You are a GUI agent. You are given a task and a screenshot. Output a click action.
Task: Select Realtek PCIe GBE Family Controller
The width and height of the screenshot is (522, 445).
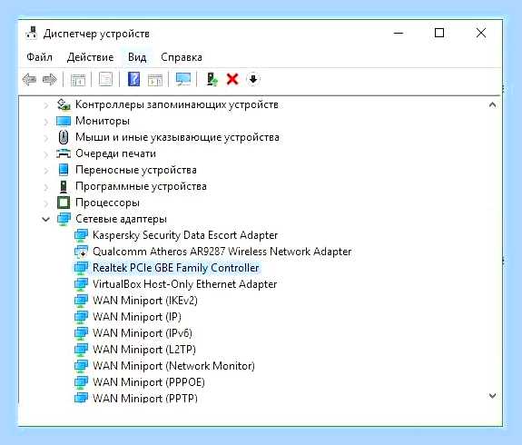pyautogui.click(x=176, y=268)
